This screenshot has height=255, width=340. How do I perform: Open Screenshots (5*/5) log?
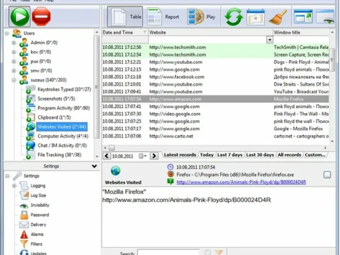[x=56, y=99]
